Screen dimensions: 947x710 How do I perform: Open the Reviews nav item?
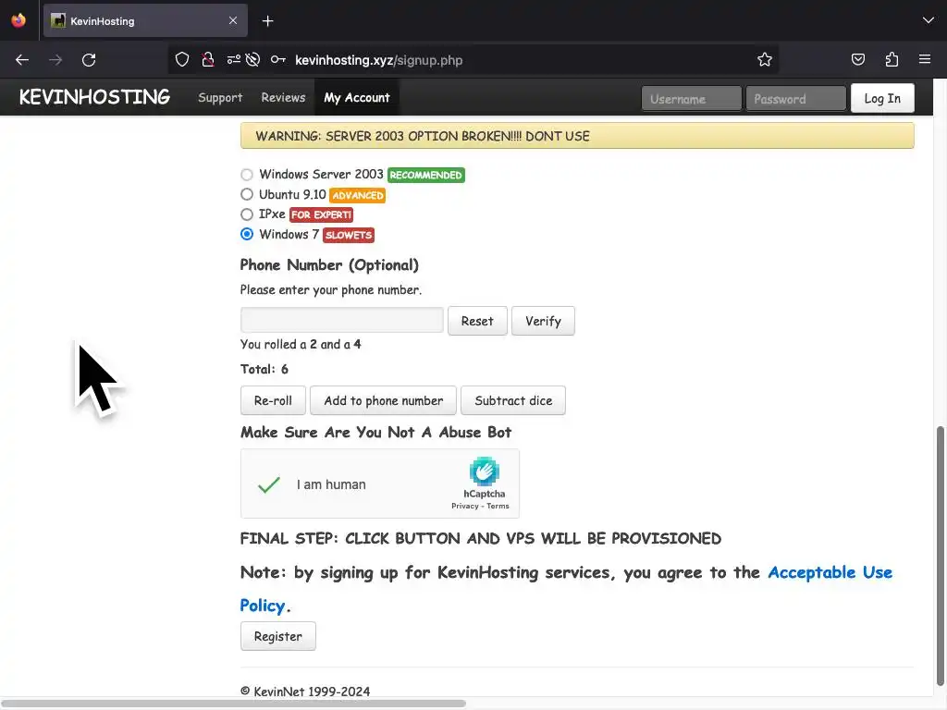tap(283, 97)
